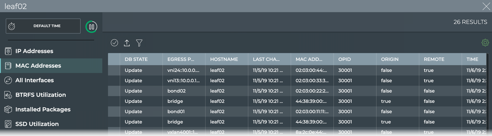Select checkbox of the bond02 row
492x136 pixels.
pyautogui.click(x=114, y=91)
